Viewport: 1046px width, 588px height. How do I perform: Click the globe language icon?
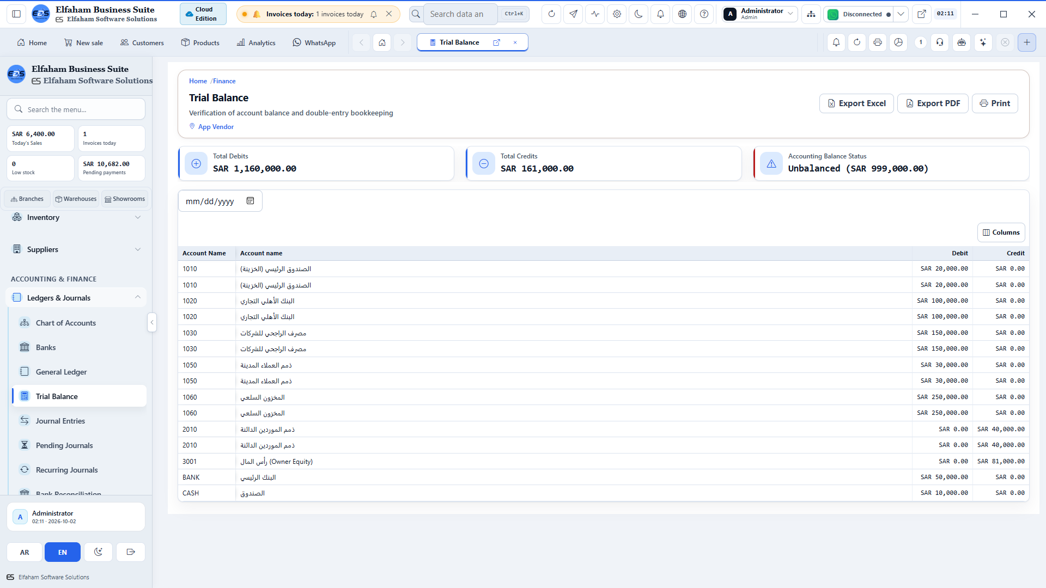point(682,14)
